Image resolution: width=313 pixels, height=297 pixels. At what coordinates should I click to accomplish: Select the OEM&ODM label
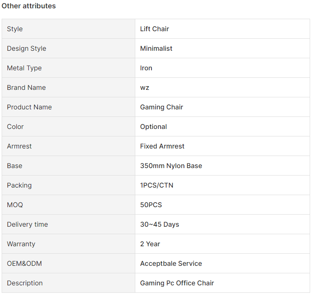[25, 263]
